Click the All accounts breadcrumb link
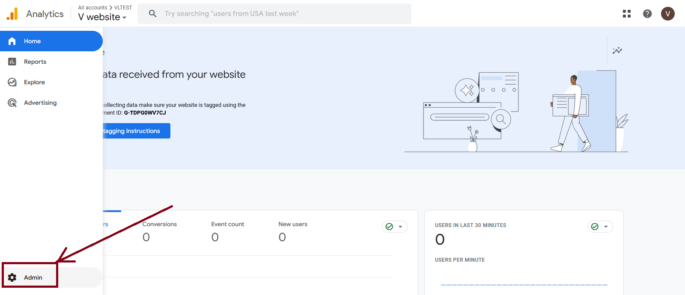The width and height of the screenshot is (685, 295). [x=92, y=8]
